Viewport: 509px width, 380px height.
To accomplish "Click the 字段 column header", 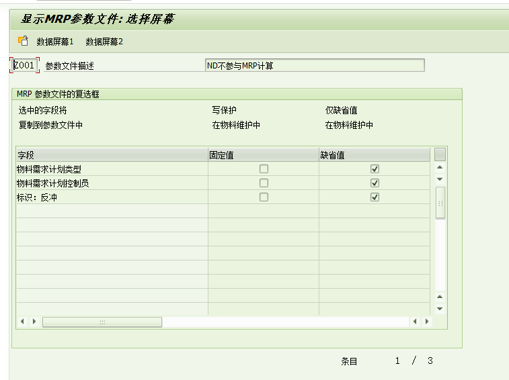I will tap(111, 155).
